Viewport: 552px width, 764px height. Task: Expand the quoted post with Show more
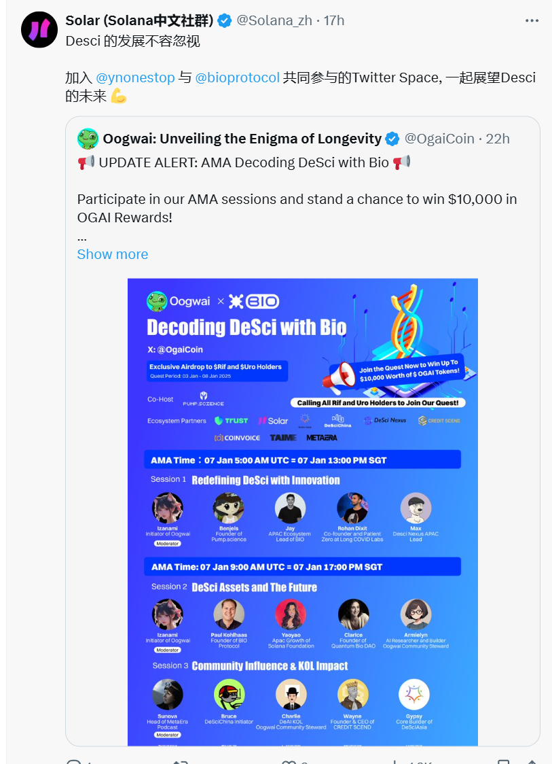click(x=113, y=254)
